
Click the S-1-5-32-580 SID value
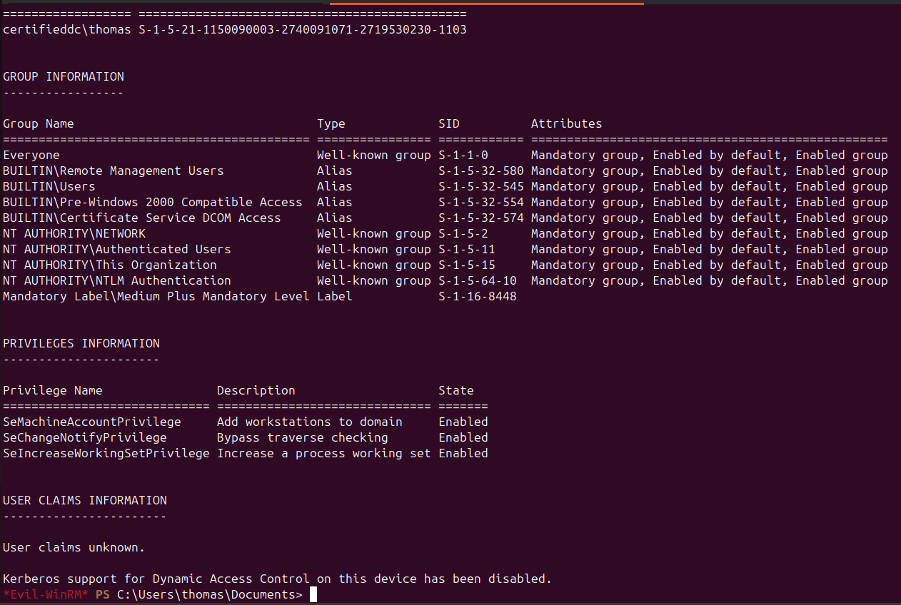481,171
